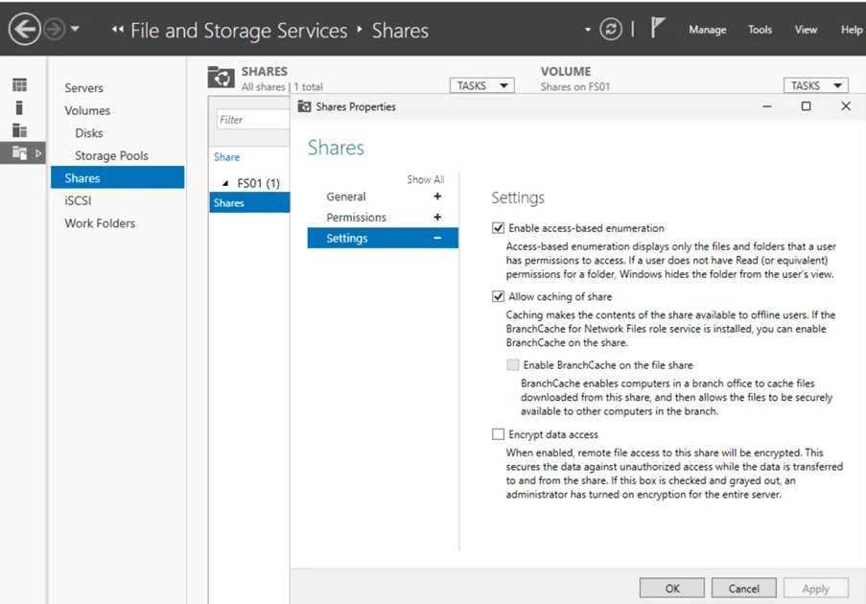Click Local Server icon in sidebar
866x604 pixels.
[x=19, y=107]
